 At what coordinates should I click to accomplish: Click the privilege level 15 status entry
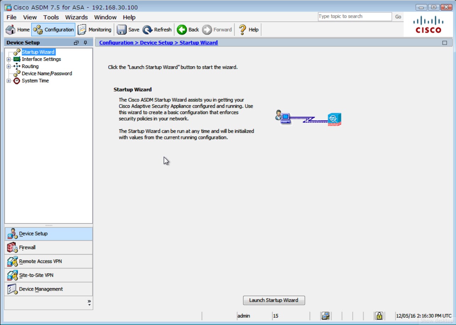pyautogui.click(x=276, y=316)
